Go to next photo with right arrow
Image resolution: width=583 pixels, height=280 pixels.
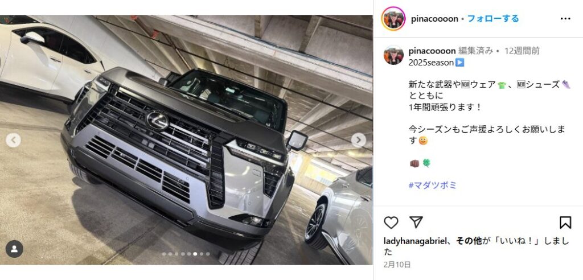pyautogui.click(x=359, y=140)
